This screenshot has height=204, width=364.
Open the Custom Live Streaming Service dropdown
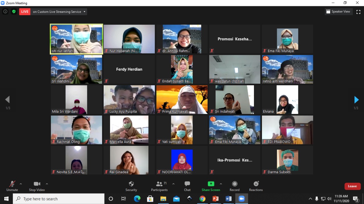tap(59, 12)
